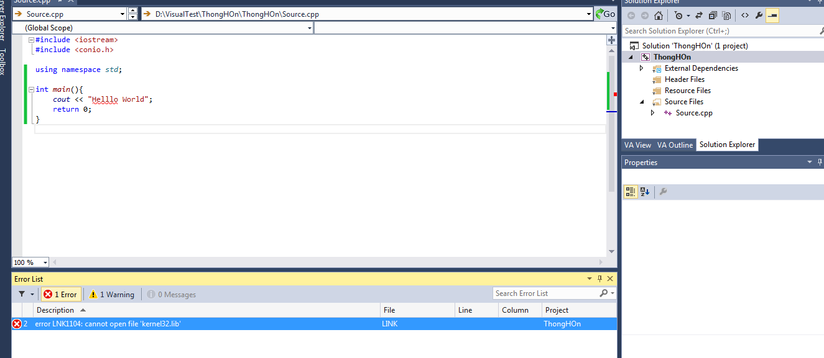Click the Collapse All icon in Solution Explorer

[x=713, y=16]
